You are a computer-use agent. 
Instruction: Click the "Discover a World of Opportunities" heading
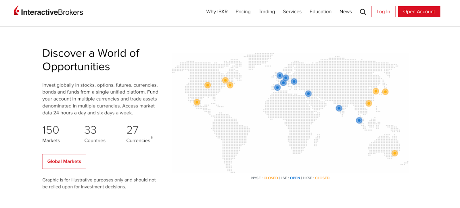coord(91,60)
